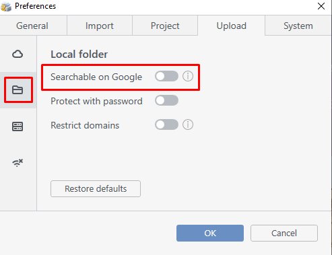Image resolution: width=332 pixels, height=255 pixels.
Task: Select the local folder sidebar icon
Action: point(18,90)
